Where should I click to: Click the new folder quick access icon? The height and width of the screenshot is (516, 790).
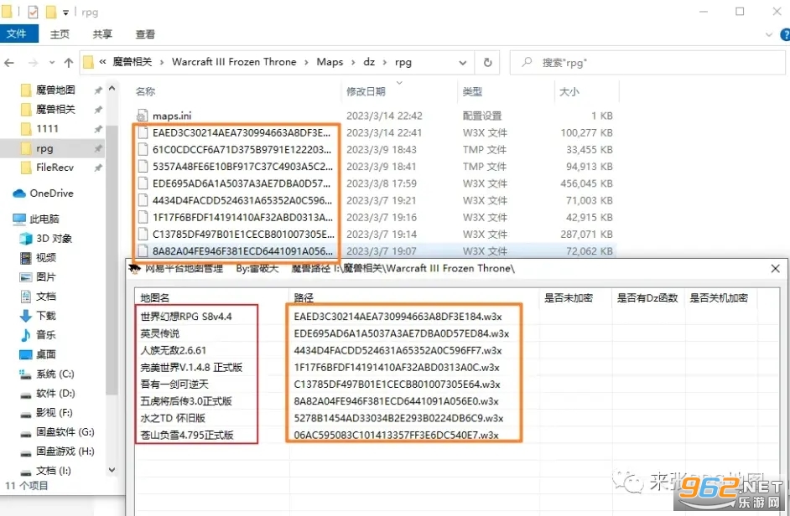pyautogui.click(x=50, y=12)
